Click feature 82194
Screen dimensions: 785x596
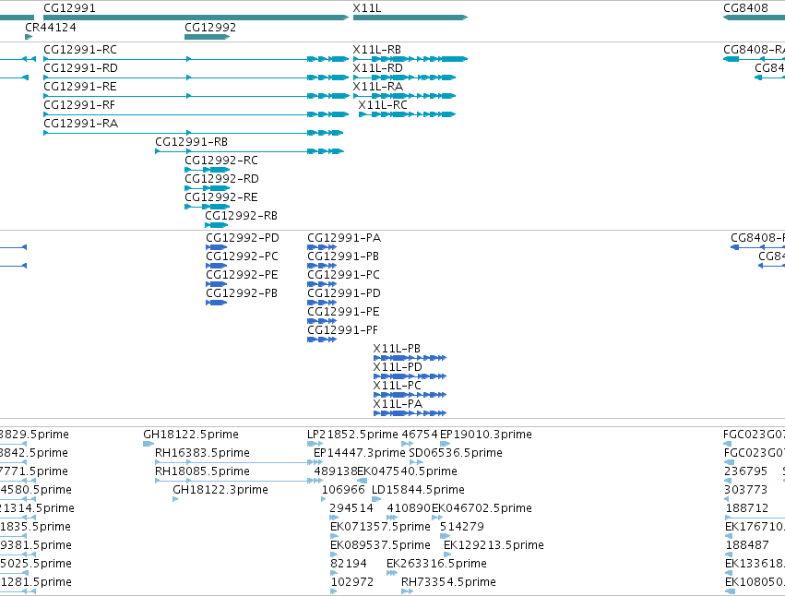349,564
